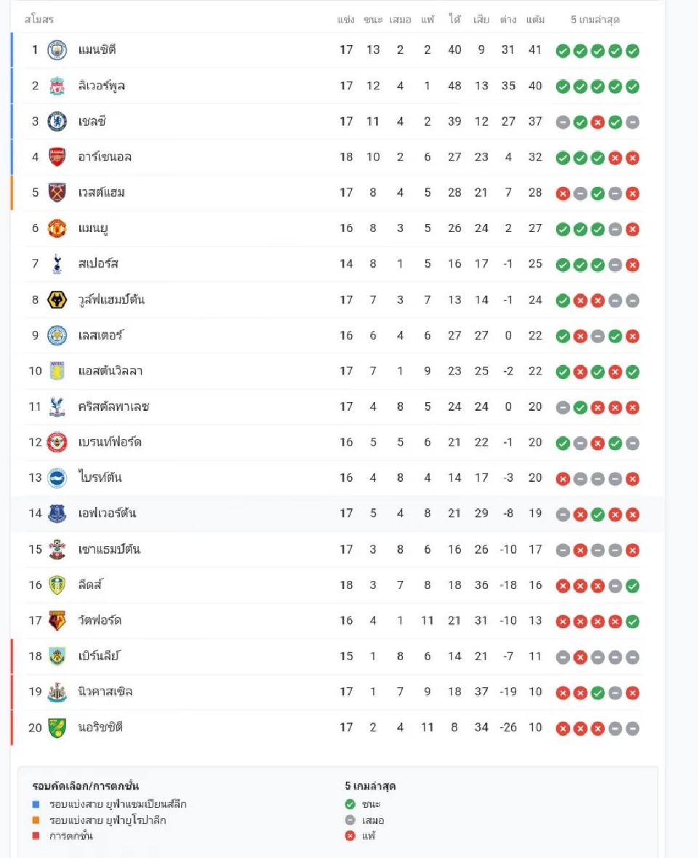Click the blue Champions League legend swatch
The width and height of the screenshot is (698, 858).
tap(36, 804)
